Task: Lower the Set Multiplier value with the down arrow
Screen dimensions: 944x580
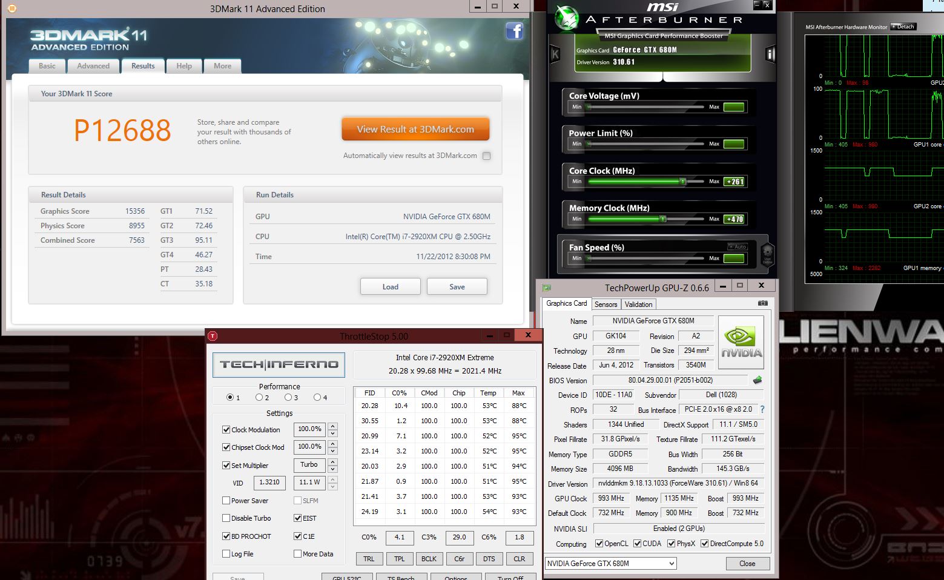Action: [333, 469]
